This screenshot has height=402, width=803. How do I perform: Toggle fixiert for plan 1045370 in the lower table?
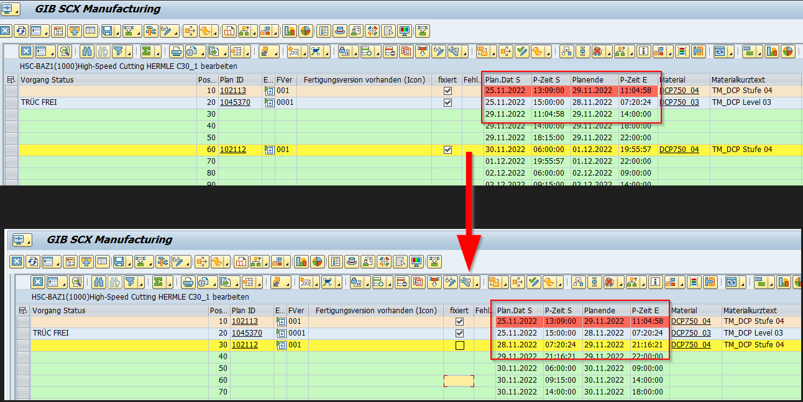[x=459, y=333]
